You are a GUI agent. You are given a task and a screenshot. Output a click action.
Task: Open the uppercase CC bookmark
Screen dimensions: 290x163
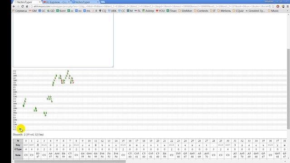point(122,11)
